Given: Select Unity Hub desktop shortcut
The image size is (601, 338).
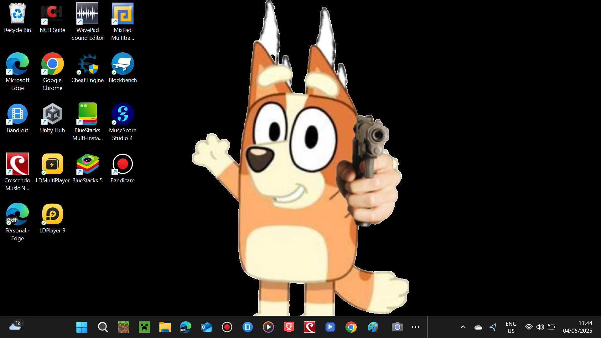Looking at the screenshot, I should (52, 118).
